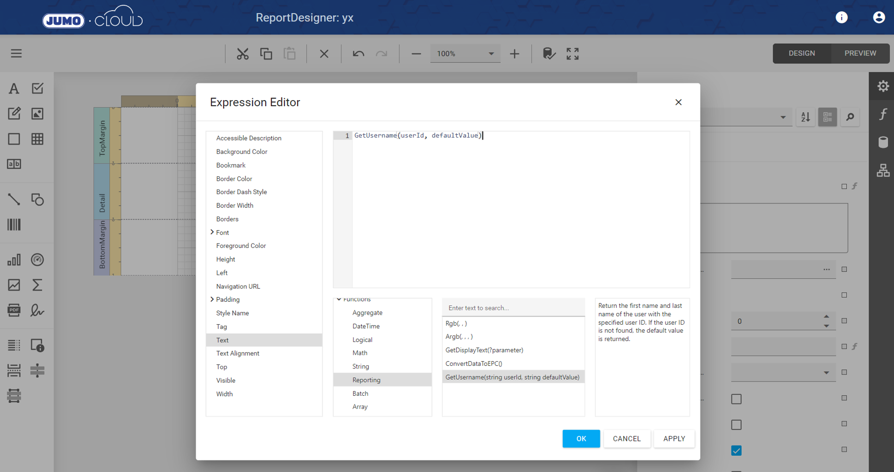
Task: Select the Gauge tool in the toolbox
Action: [x=38, y=260]
